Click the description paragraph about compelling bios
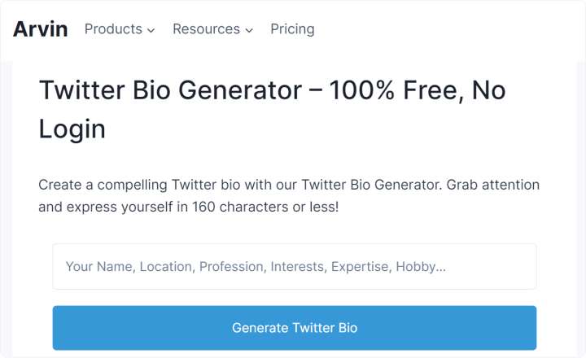Screen dimensions: 586x358 tap(289, 195)
